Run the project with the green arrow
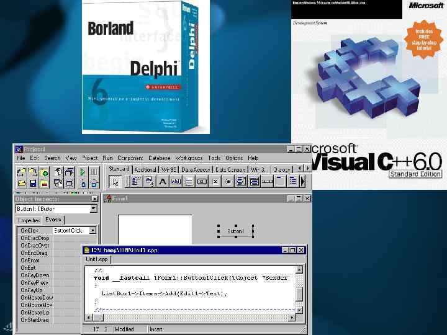This screenshot has height=335, width=447. tap(83, 172)
